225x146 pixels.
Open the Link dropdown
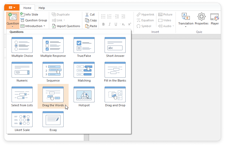coord(58,20)
